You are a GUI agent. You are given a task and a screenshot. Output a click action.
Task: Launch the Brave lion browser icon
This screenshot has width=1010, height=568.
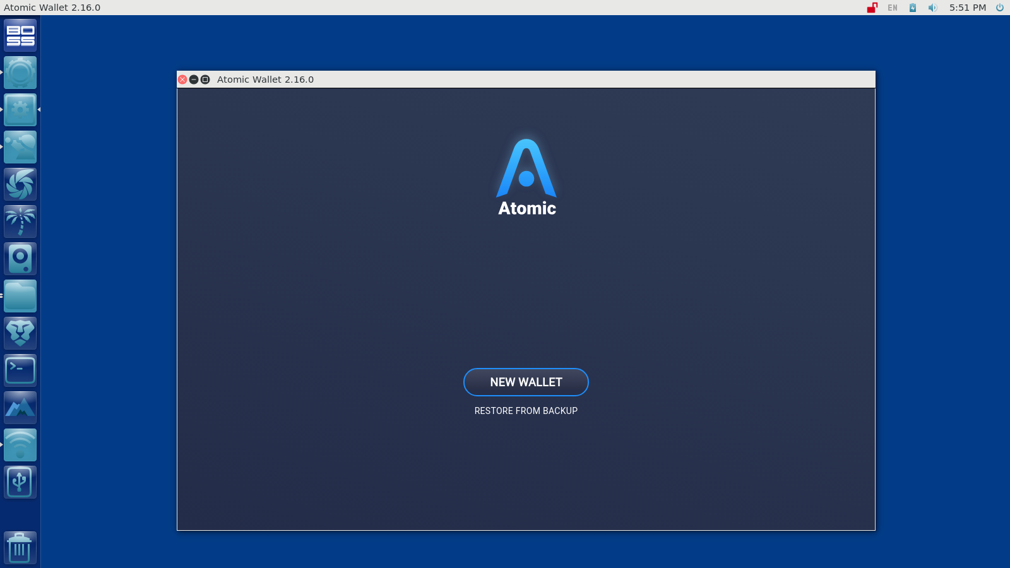pos(20,333)
